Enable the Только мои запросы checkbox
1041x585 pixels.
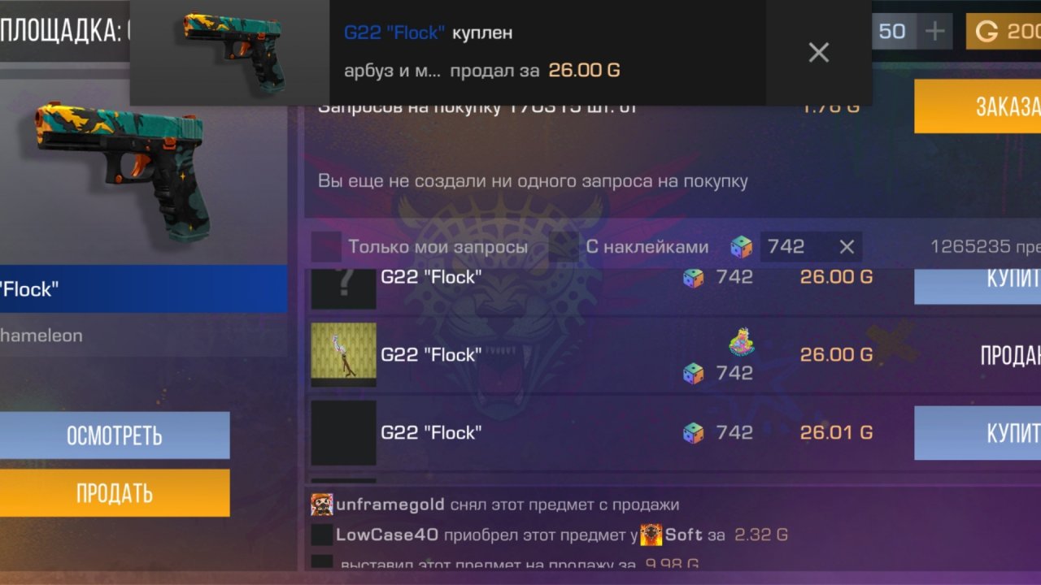[x=326, y=247]
